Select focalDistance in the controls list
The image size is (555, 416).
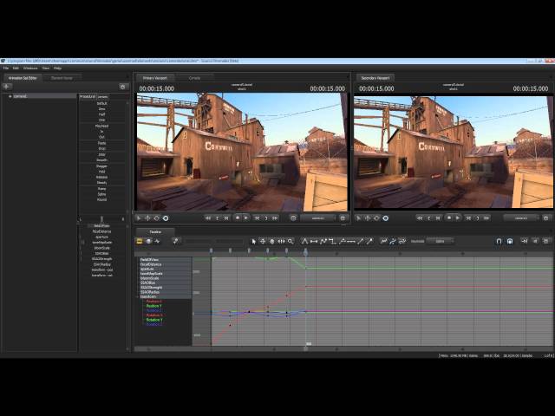tap(102, 231)
